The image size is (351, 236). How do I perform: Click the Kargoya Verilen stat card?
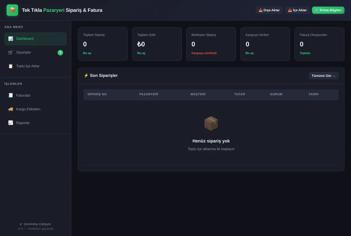(265, 44)
